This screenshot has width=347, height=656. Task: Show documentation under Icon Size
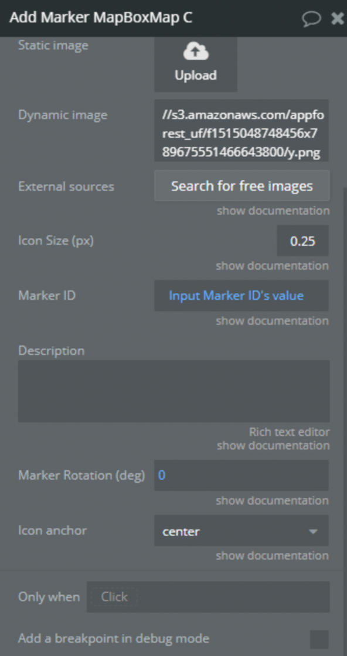click(x=273, y=266)
